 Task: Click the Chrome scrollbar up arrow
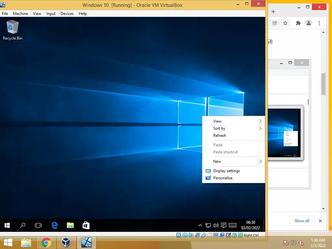[323, 32]
